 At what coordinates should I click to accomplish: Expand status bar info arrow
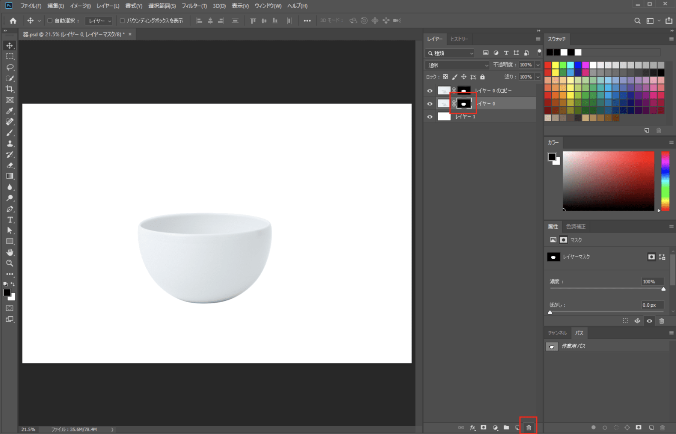coord(112,429)
